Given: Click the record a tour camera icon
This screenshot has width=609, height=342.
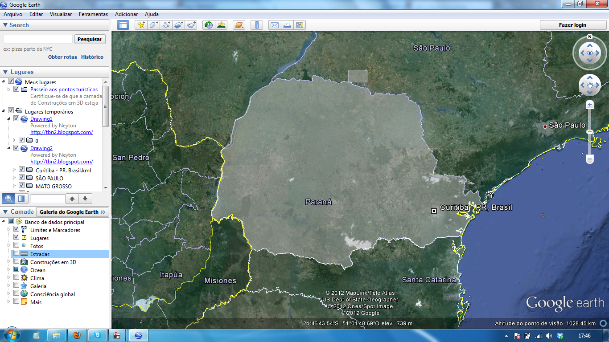Looking at the screenshot, I should 192,25.
